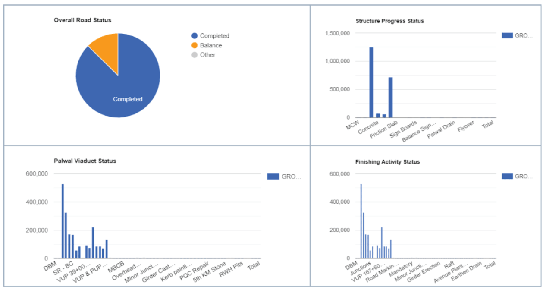
Task: Click the MCW axis label
Action: tap(352, 125)
